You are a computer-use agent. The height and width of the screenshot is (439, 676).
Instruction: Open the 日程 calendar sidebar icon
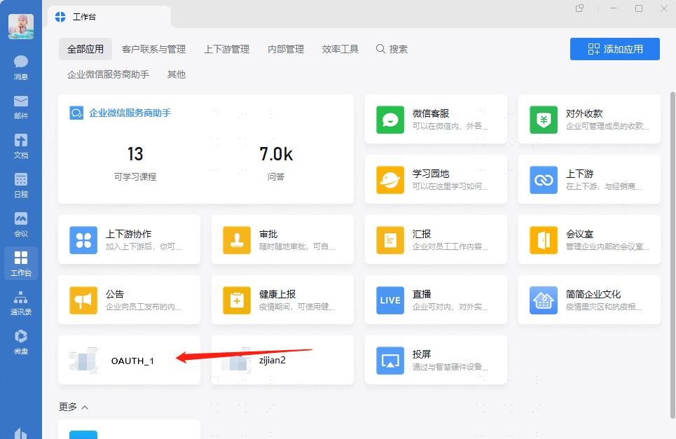[21, 186]
